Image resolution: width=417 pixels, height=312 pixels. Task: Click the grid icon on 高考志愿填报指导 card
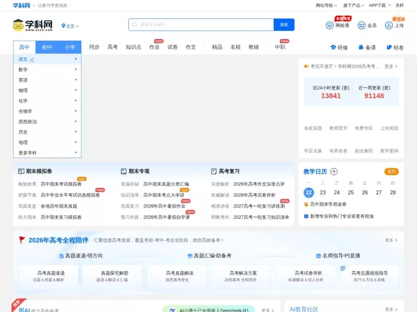[343, 268]
